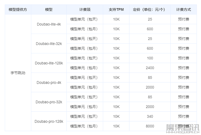Click price 85 for Doubao-pro-32k 包天
The height and width of the screenshot is (135, 201).
point(150,97)
